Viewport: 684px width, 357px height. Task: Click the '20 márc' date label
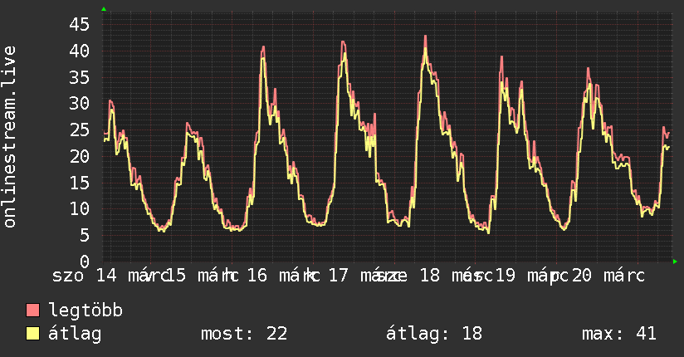point(608,276)
